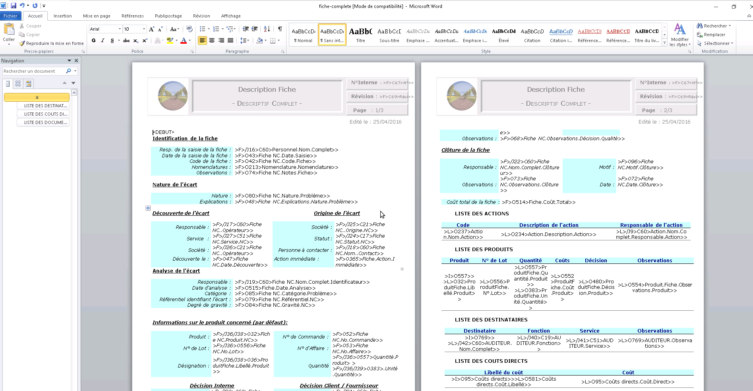This screenshot has width=753, height=391.
Task: Click the Rechercher un document search field
Action: pyautogui.click(x=34, y=71)
